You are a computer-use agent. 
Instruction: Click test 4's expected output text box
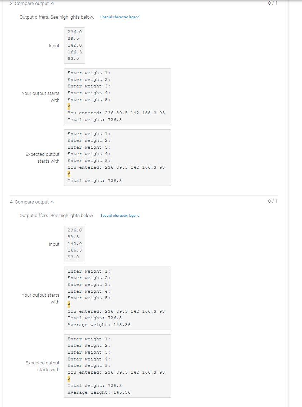(x=117, y=365)
